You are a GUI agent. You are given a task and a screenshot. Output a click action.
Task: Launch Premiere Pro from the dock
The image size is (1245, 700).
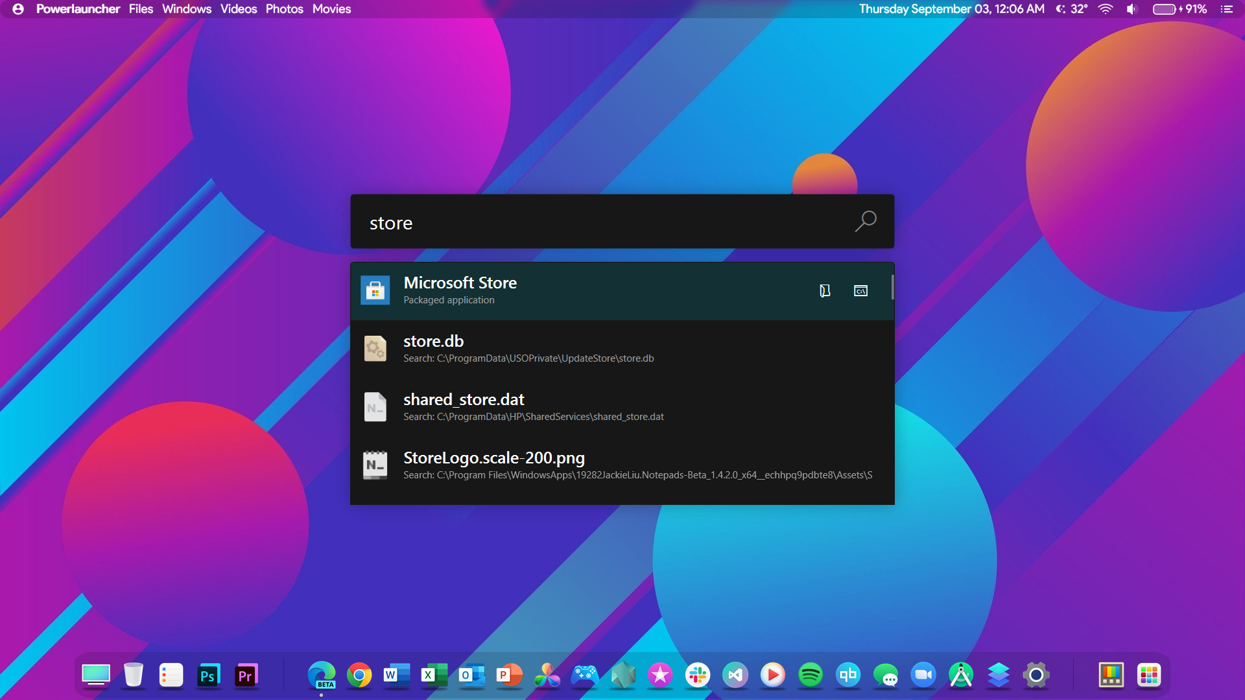(x=246, y=675)
